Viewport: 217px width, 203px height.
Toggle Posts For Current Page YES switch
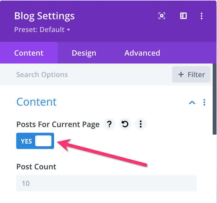pos(35,141)
